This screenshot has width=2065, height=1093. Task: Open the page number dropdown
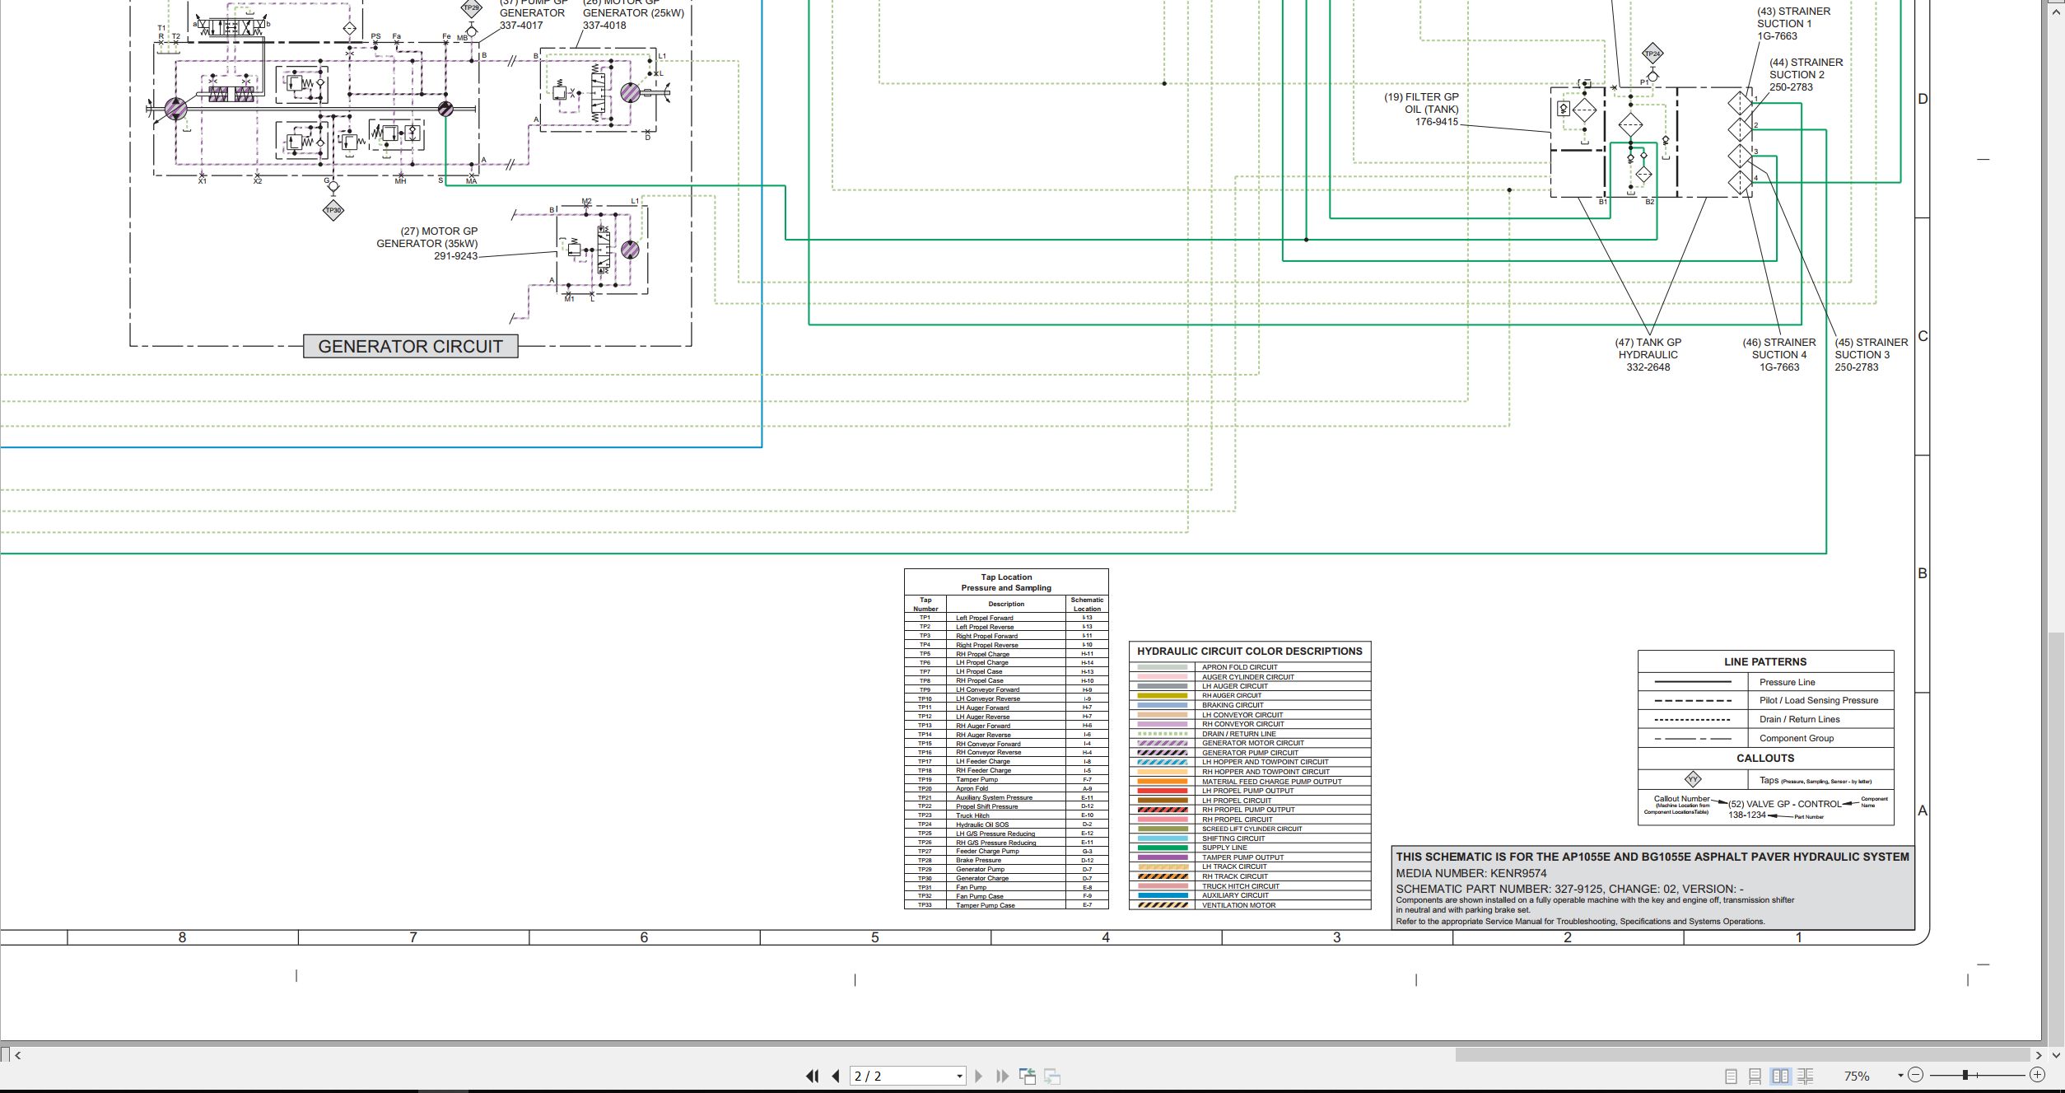tap(959, 1077)
